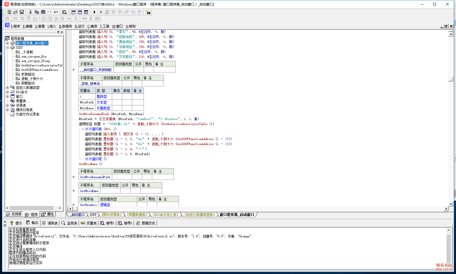Show the 调用表 tab
Viewport: 456px width, 274px height.
50,223
